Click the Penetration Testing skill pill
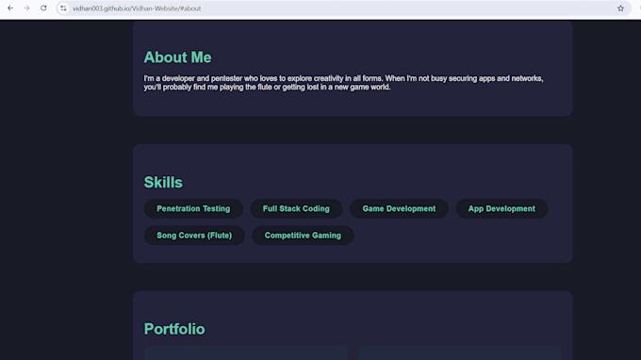 [x=193, y=209]
